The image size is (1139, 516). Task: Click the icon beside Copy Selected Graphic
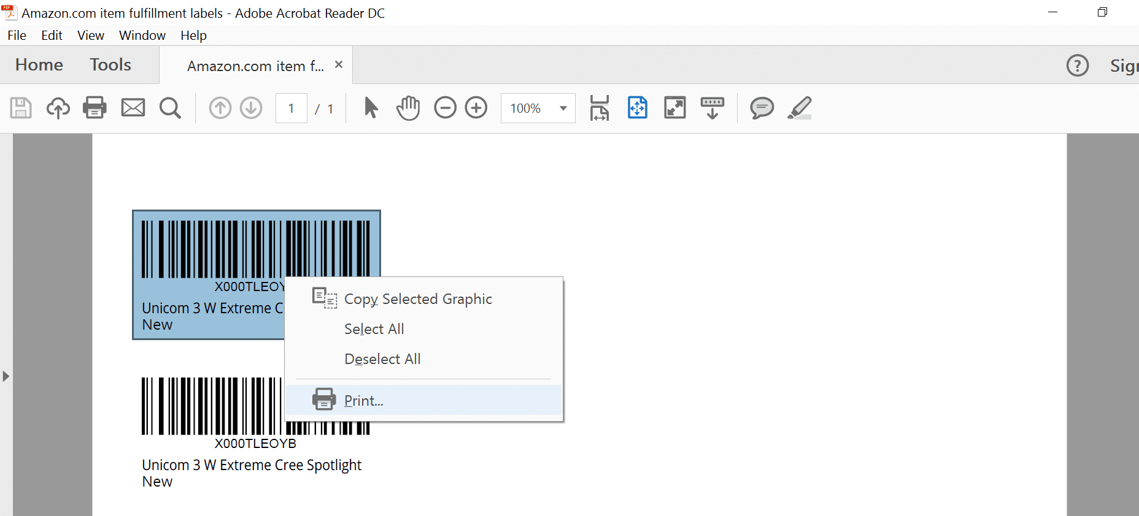pos(325,298)
